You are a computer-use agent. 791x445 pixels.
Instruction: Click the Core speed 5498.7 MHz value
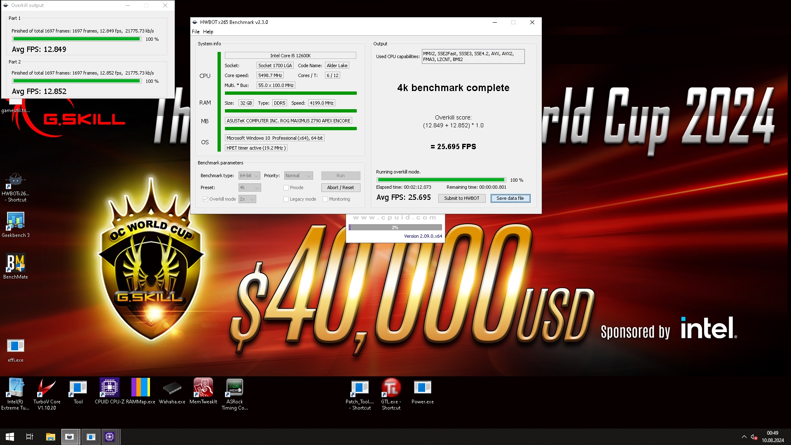(270, 75)
